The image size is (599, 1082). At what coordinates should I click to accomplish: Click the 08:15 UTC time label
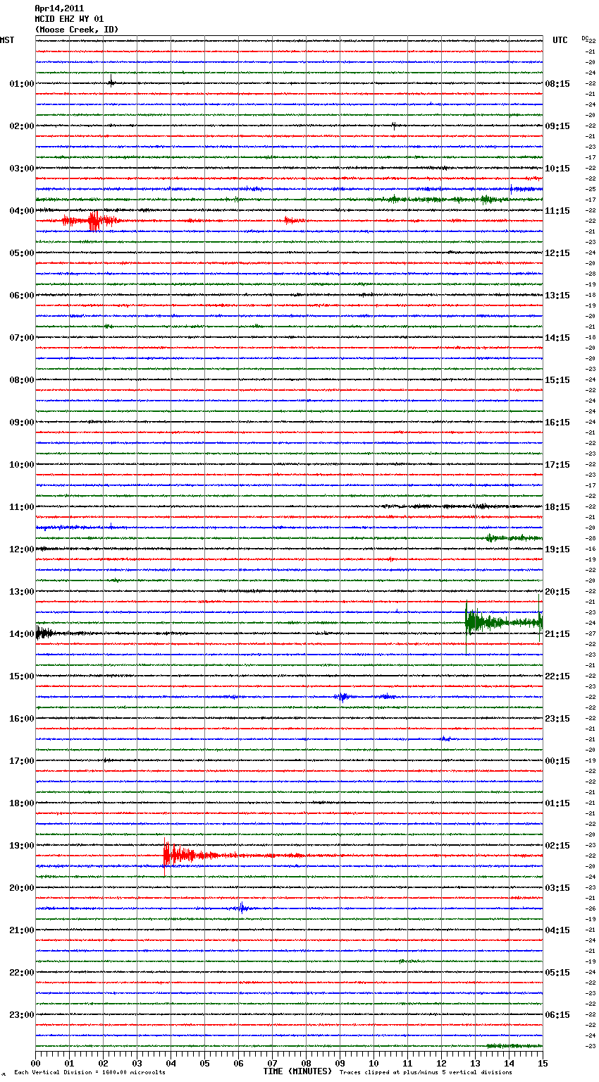pos(557,84)
